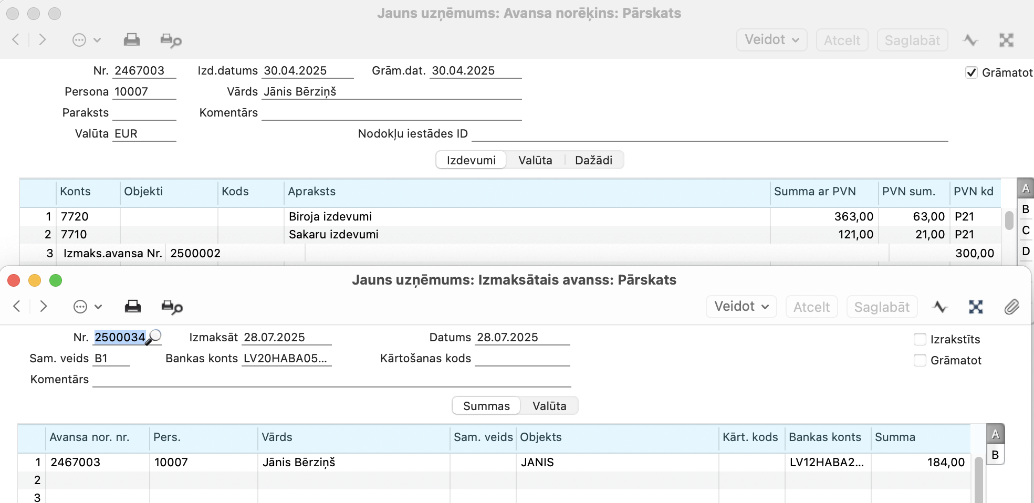Open Veidot dropdown in Avansa norēķins window
Viewport: 1034px width, 503px height.
click(x=771, y=40)
